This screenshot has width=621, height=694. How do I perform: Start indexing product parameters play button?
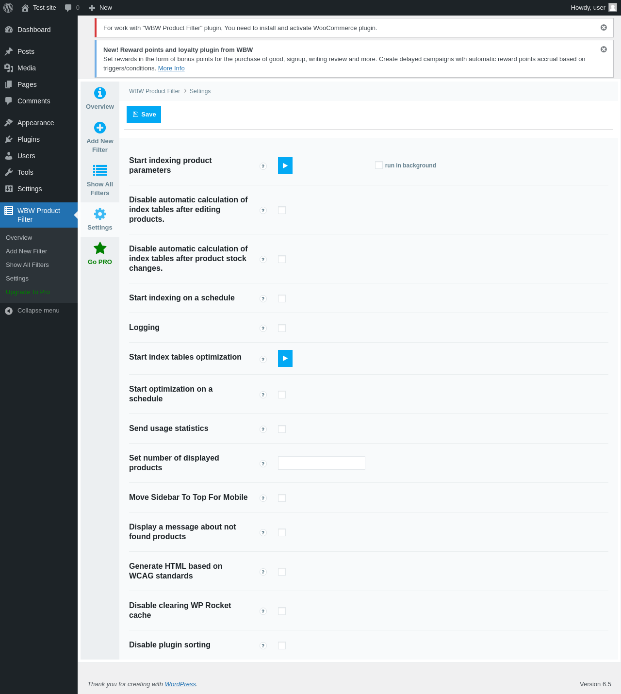point(285,166)
